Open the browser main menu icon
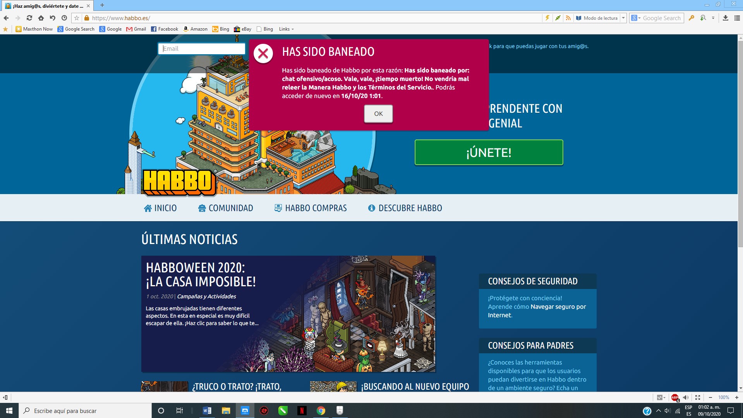This screenshot has height=418, width=743. (x=737, y=18)
